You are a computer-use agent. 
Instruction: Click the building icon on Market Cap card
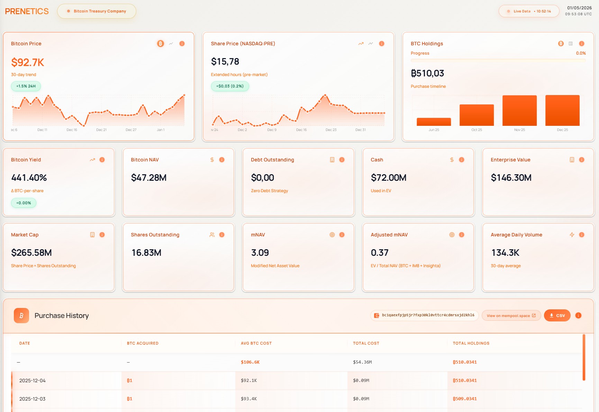click(x=92, y=235)
